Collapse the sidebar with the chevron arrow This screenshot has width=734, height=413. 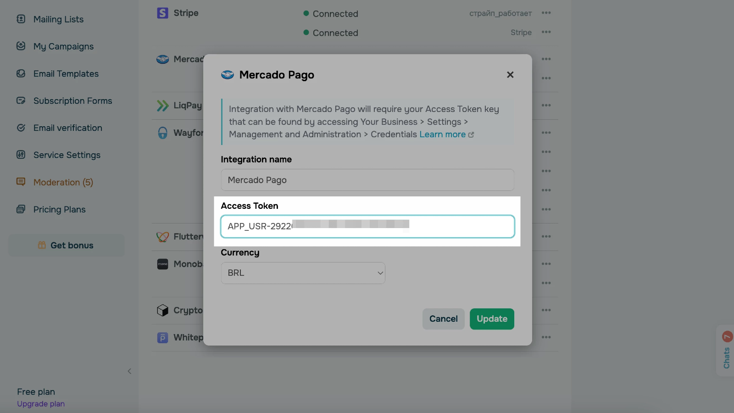click(129, 371)
